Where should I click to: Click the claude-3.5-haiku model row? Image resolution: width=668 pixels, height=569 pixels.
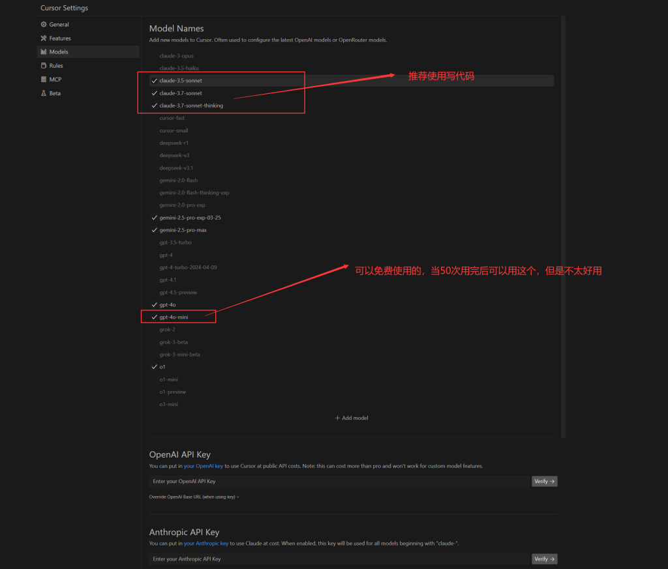(352, 68)
